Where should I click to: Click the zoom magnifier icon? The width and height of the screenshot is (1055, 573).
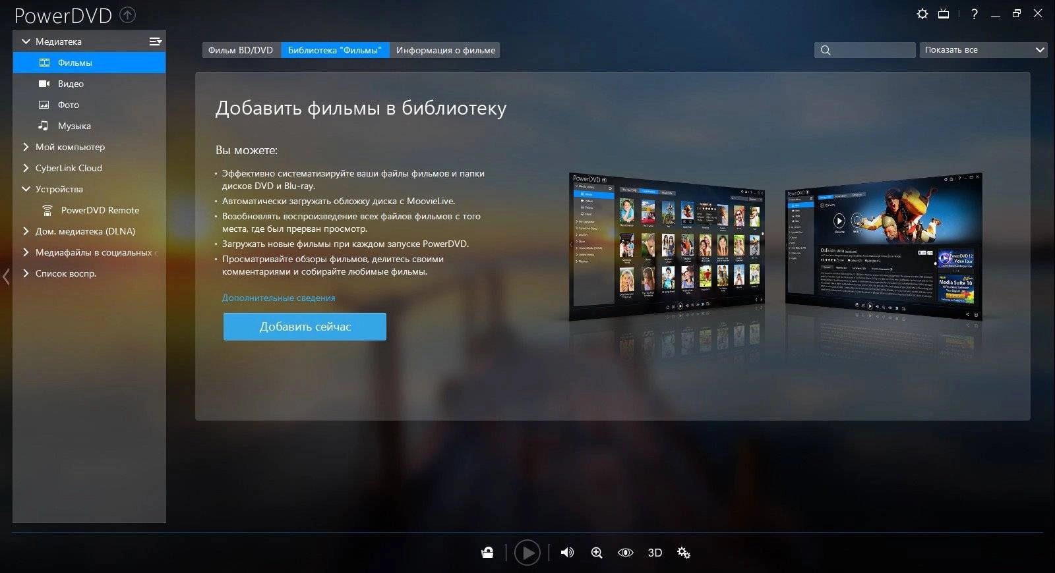pos(597,553)
